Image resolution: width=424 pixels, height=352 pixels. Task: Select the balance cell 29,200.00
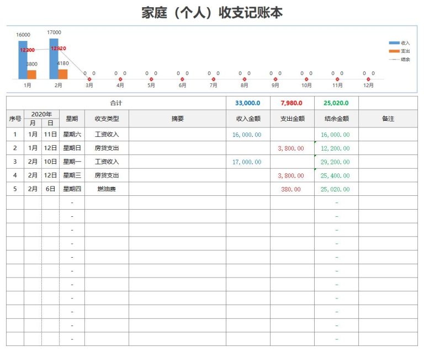click(x=336, y=162)
